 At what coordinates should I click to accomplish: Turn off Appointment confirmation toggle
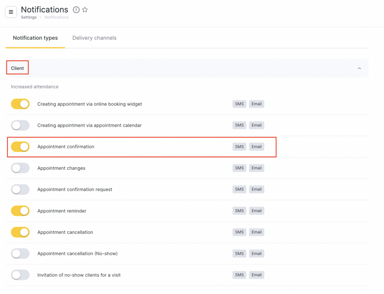coord(20,147)
